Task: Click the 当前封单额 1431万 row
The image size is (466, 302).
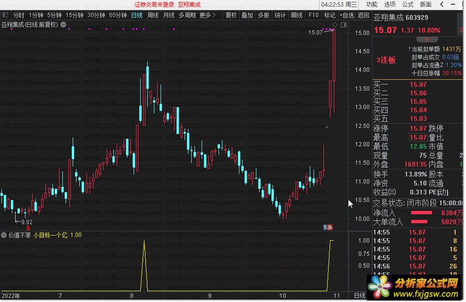Action: tap(436, 49)
